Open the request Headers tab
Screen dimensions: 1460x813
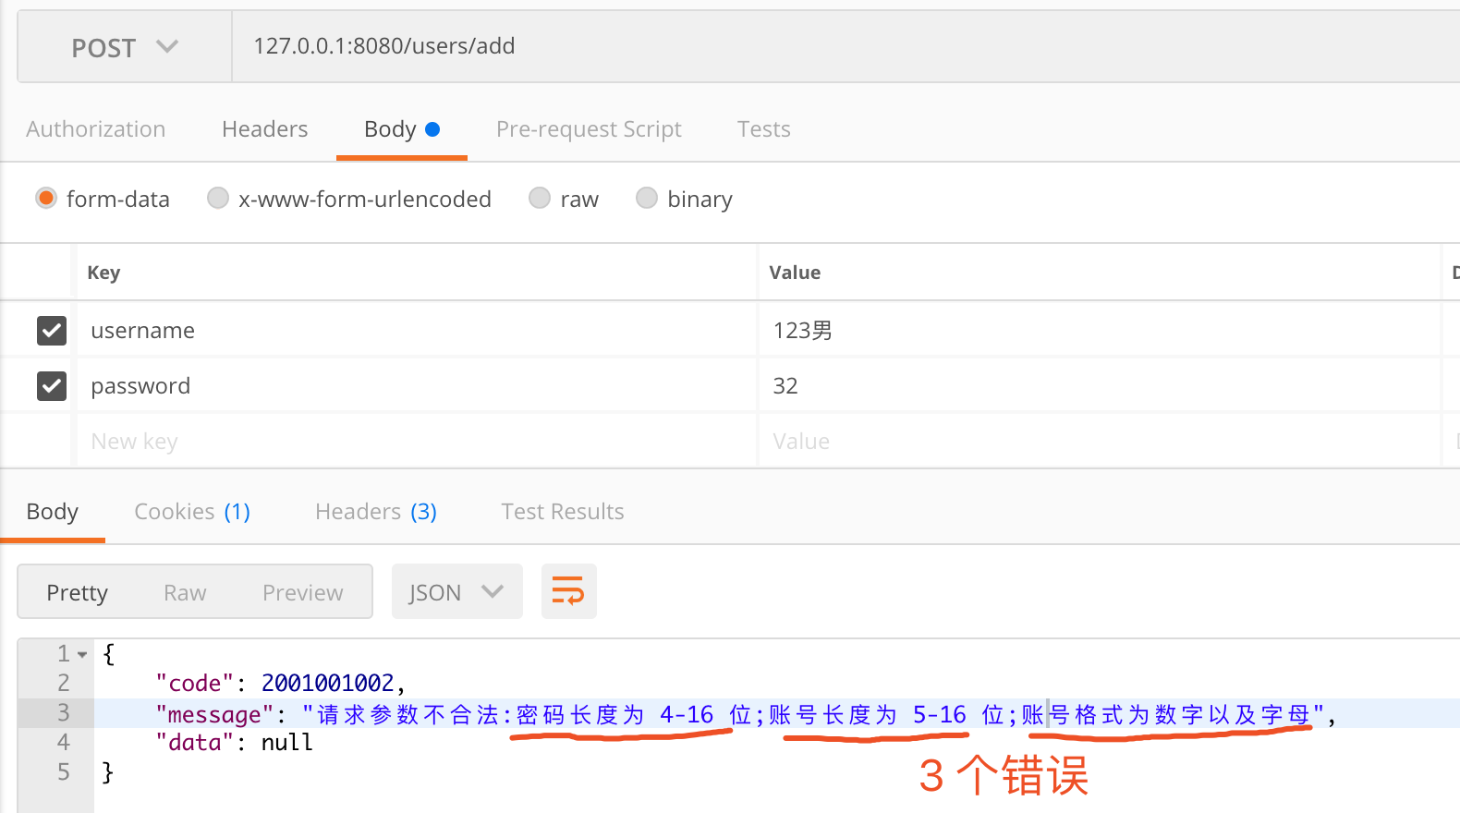point(264,129)
